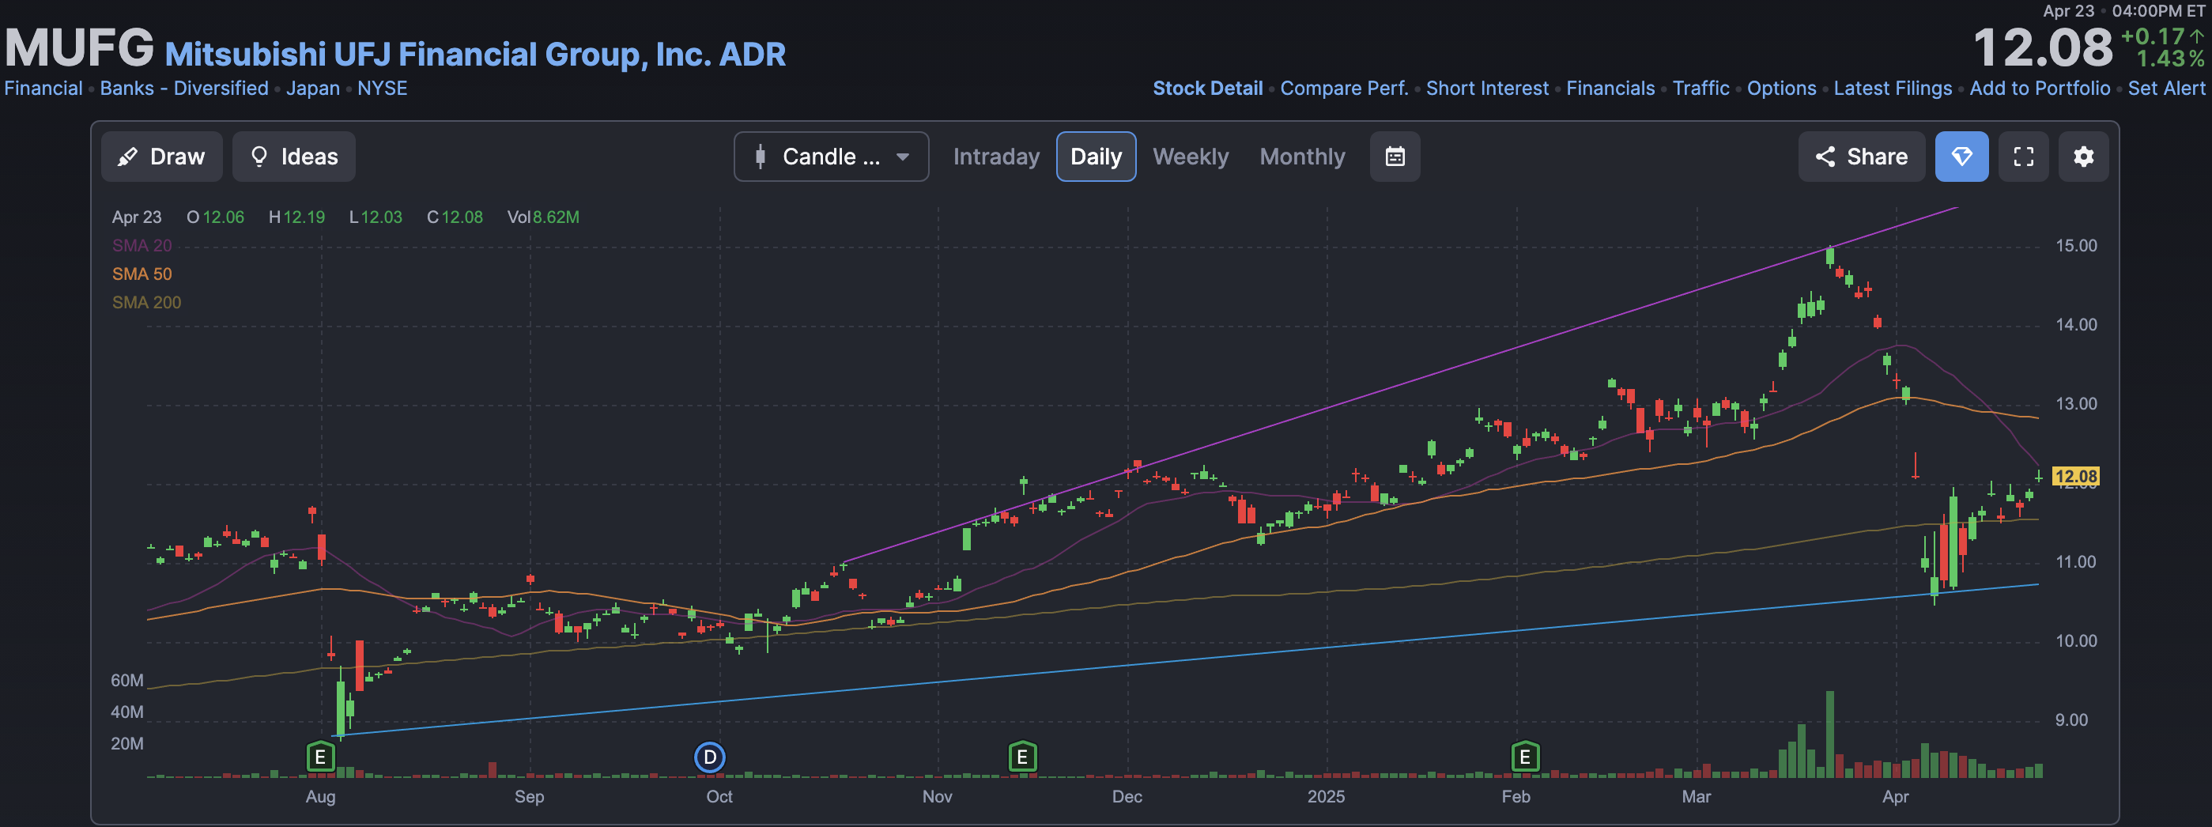Expand the Candle chart type dropdown
The image size is (2212, 827).
pyautogui.click(x=831, y=157)
